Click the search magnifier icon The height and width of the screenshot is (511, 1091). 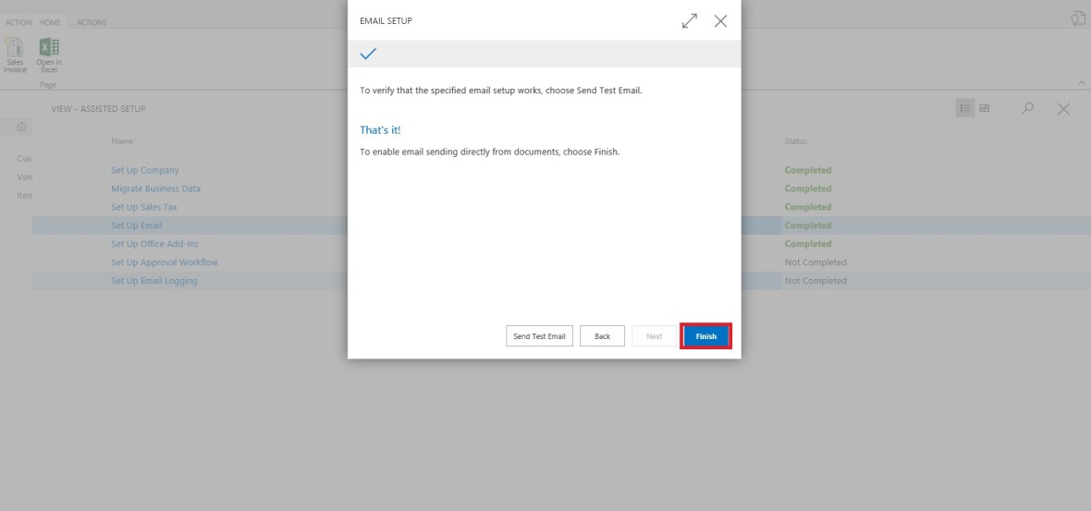click(x=1027, y=108)
